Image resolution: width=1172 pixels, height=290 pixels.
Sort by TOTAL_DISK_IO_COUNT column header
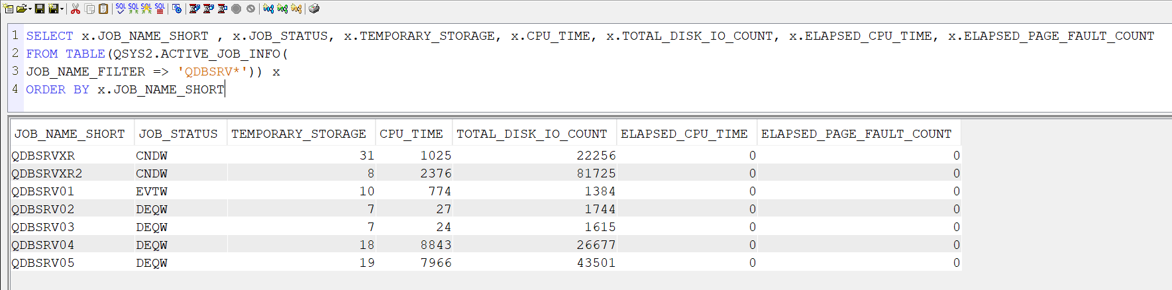pyautogui.click(x=531, y=134)
